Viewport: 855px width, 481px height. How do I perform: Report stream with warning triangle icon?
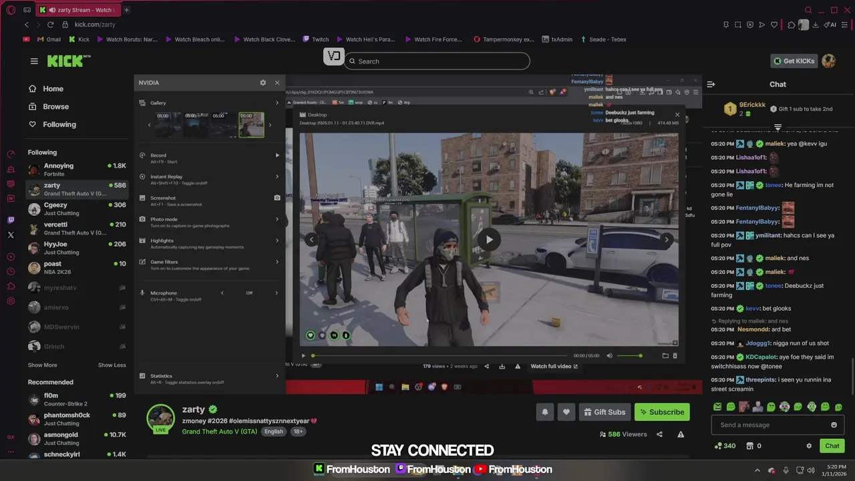pyautogui.click(x=681, y=434)
